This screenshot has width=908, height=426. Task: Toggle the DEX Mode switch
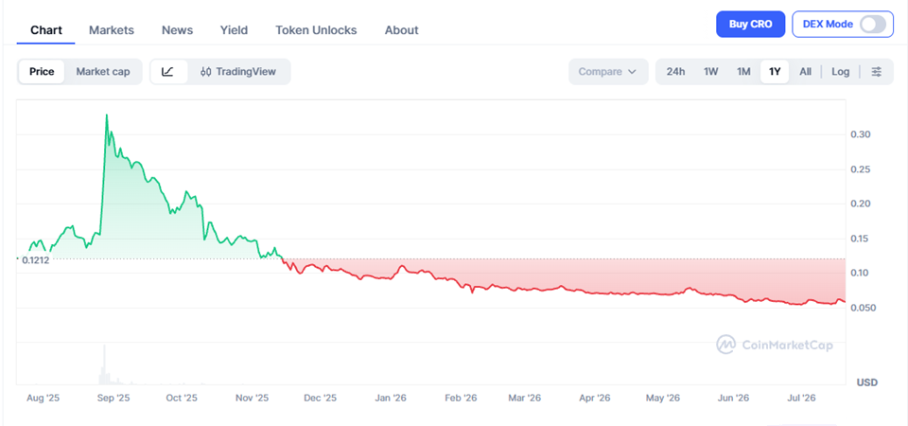(872, 25)
